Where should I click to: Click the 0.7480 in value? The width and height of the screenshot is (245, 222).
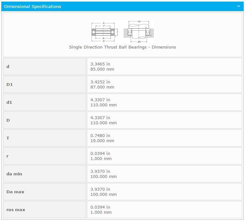point(100,136)
